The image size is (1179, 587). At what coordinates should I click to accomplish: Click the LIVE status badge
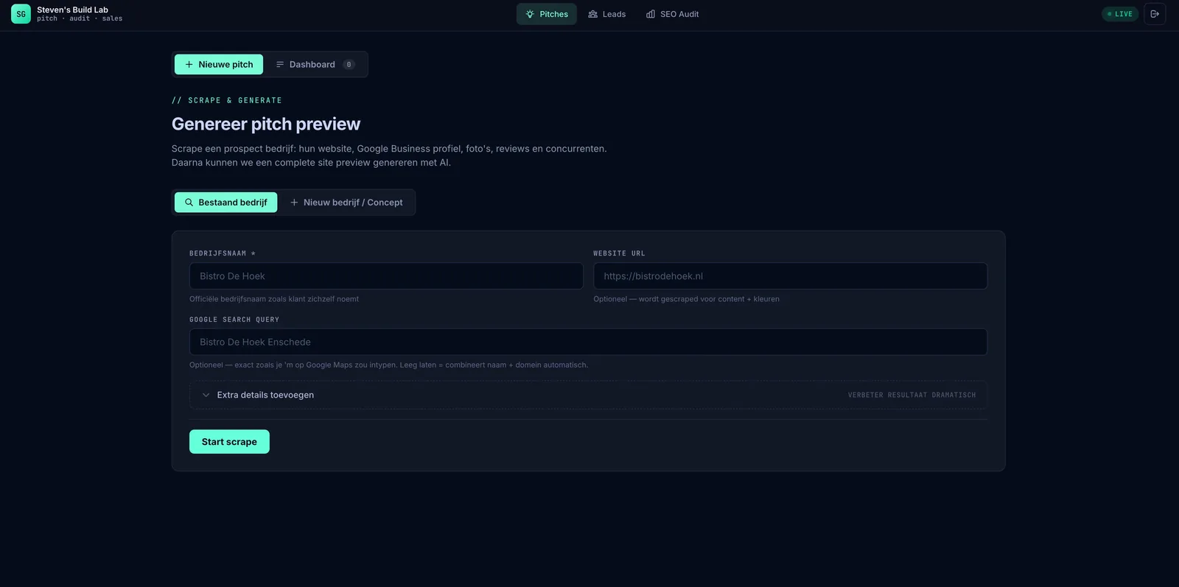tap(1120, 14)
